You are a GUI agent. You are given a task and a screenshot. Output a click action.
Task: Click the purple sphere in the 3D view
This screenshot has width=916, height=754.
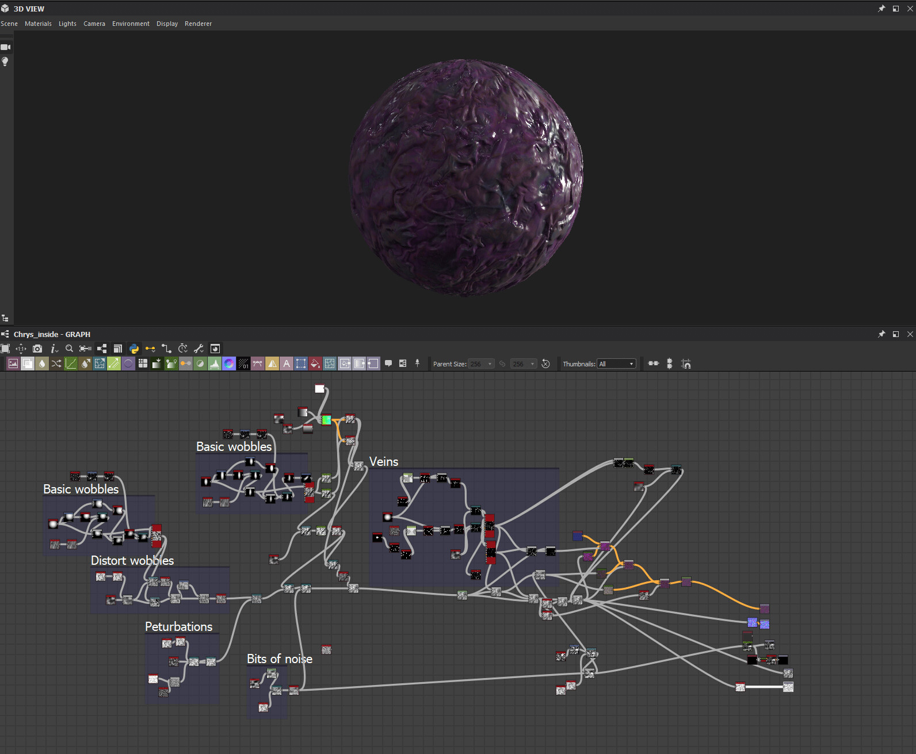tap(466, 177)
